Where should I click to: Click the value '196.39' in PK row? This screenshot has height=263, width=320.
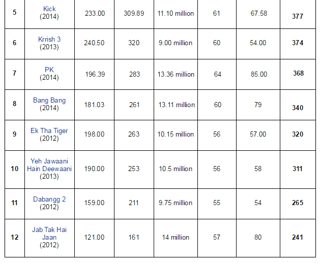click(95, 74)
